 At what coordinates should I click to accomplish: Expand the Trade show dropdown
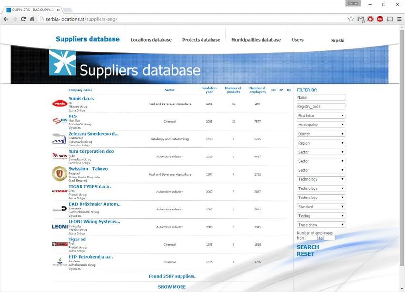coord(321,225)
